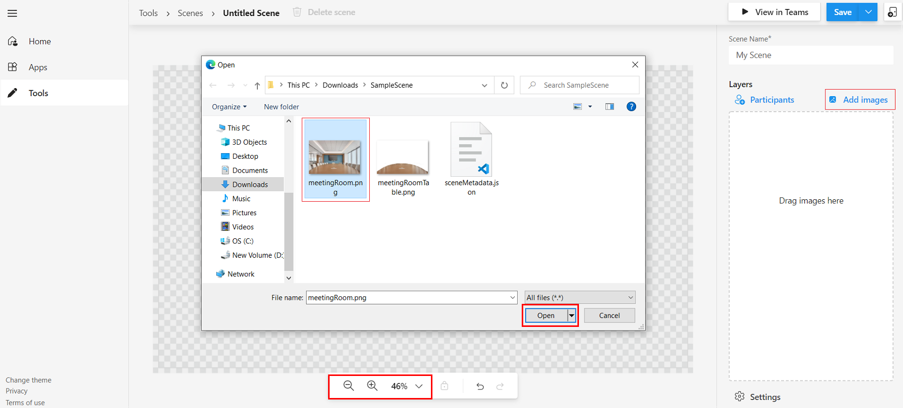
Task: Open the hamburger navigation menu
Action: pyautogui.click(x=13, y=13)
